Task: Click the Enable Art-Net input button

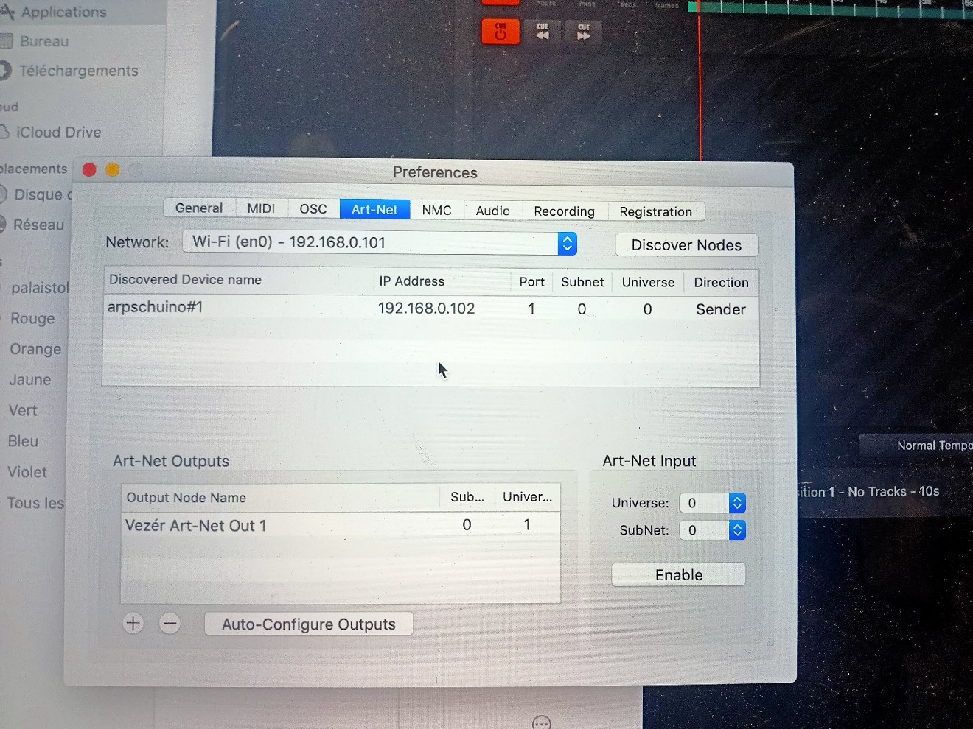Action: coord(678,575)
